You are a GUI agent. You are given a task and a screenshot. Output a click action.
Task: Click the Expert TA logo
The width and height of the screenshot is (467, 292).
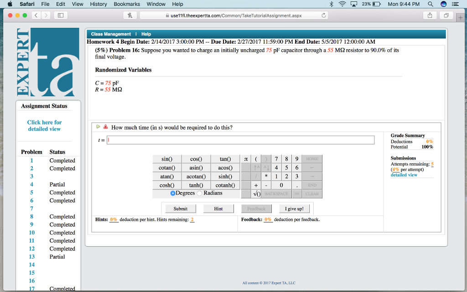[48, 62]
